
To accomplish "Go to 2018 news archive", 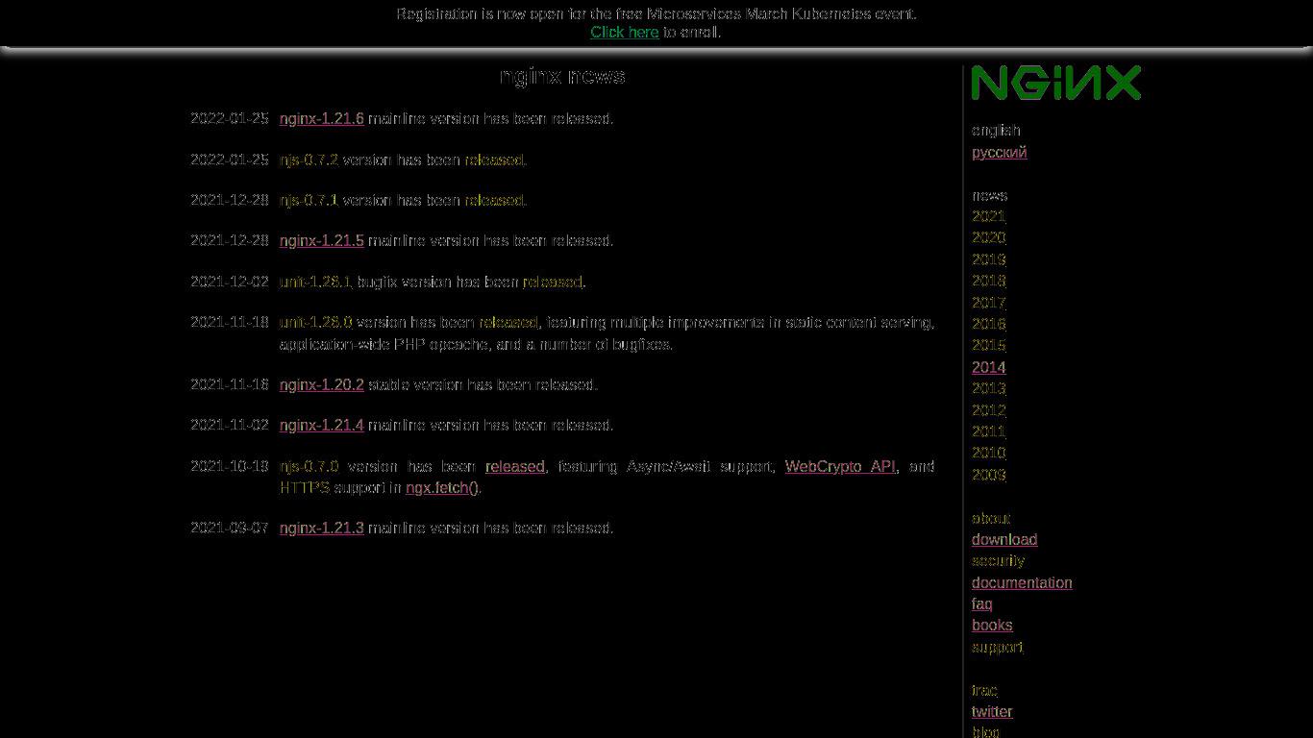I will point(988,282).
